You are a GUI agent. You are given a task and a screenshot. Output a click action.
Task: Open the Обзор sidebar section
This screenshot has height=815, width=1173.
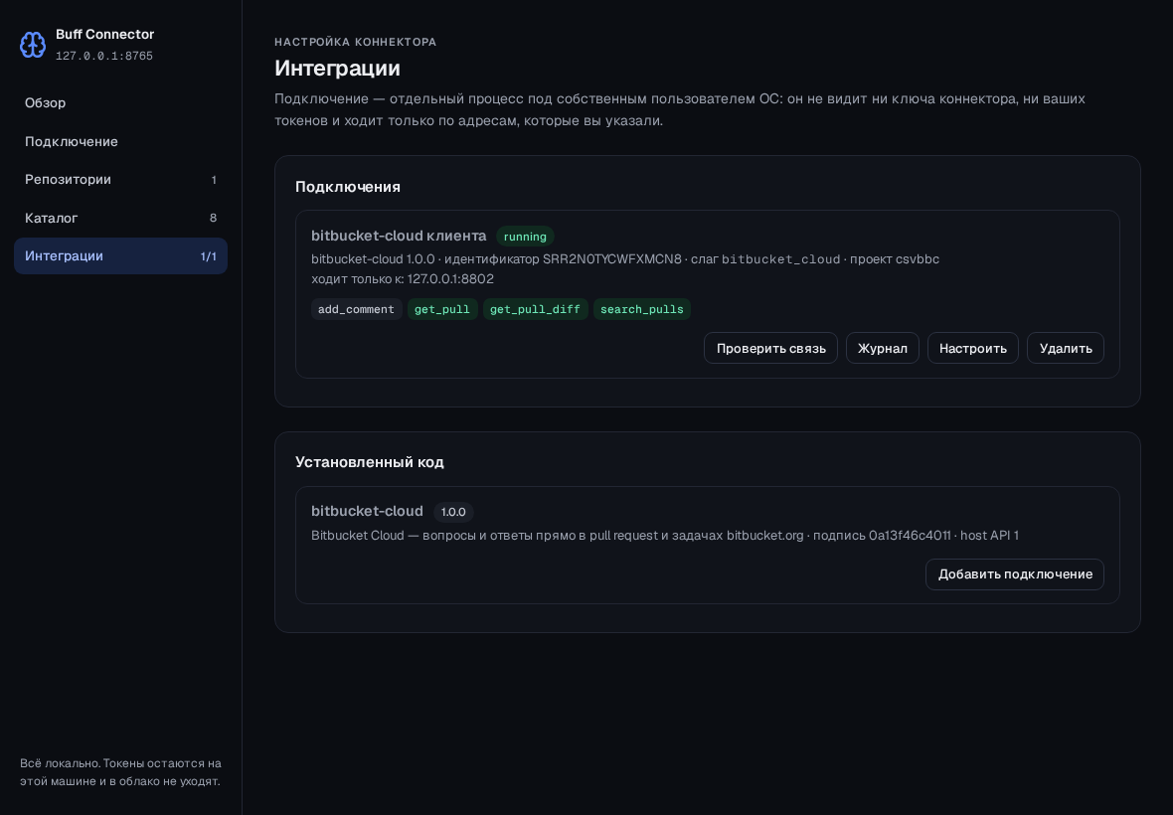tap(120, 103)
